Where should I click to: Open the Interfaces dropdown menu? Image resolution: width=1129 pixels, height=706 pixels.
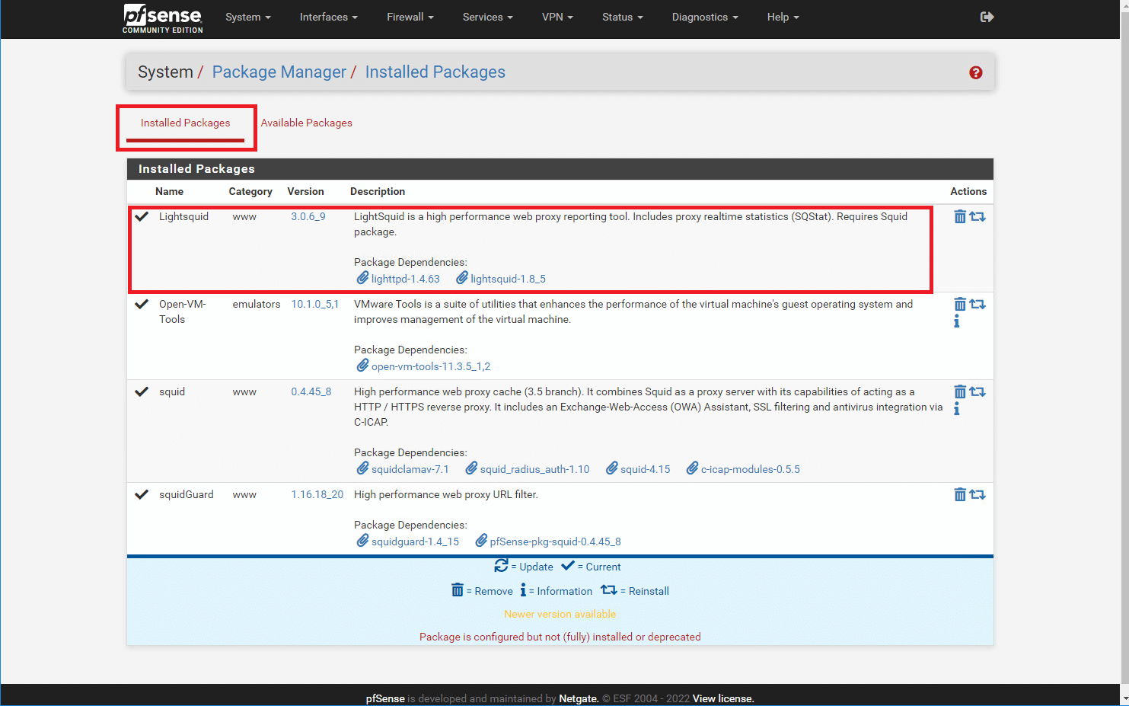point(329,17)
